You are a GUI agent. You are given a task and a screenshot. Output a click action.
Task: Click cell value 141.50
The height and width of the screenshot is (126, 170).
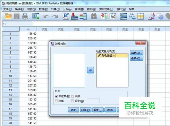(28, 123)
